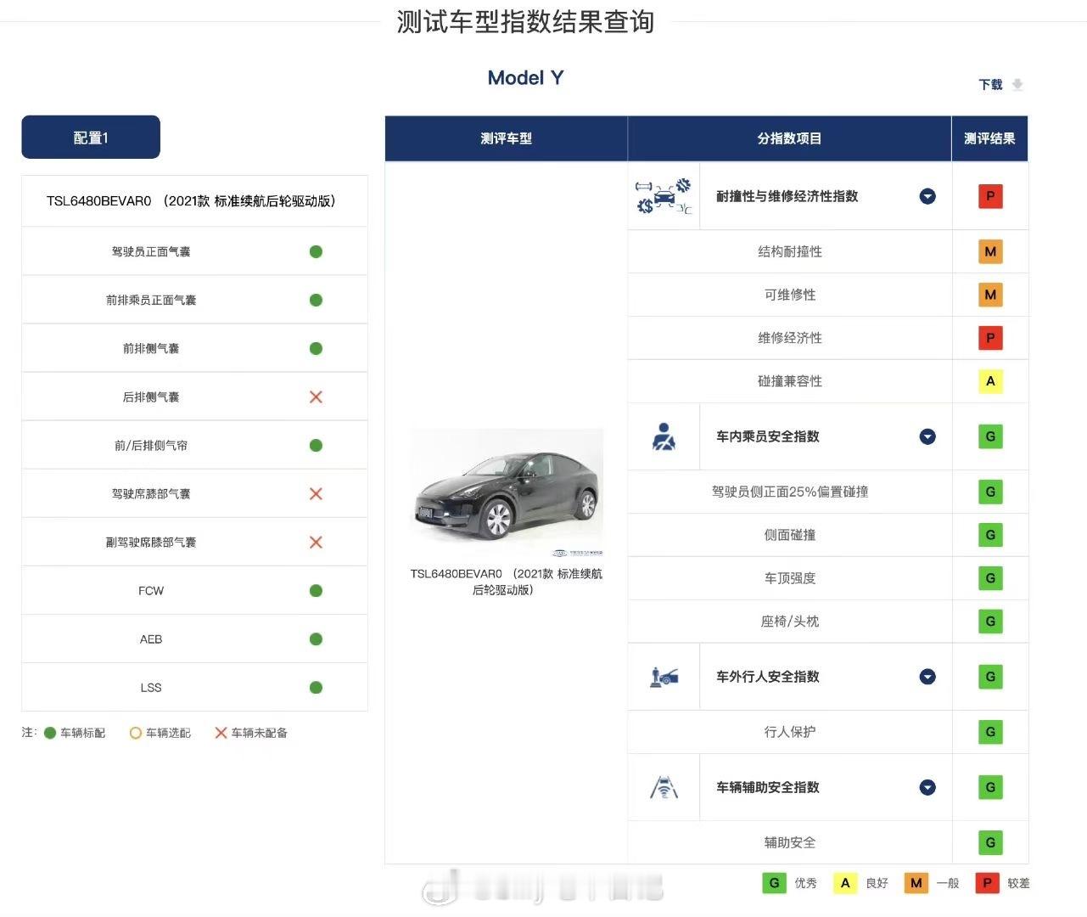Click the 车辆未配备 legend X icon
Viewport: 1087px width, 917px height.
(221, 733)
